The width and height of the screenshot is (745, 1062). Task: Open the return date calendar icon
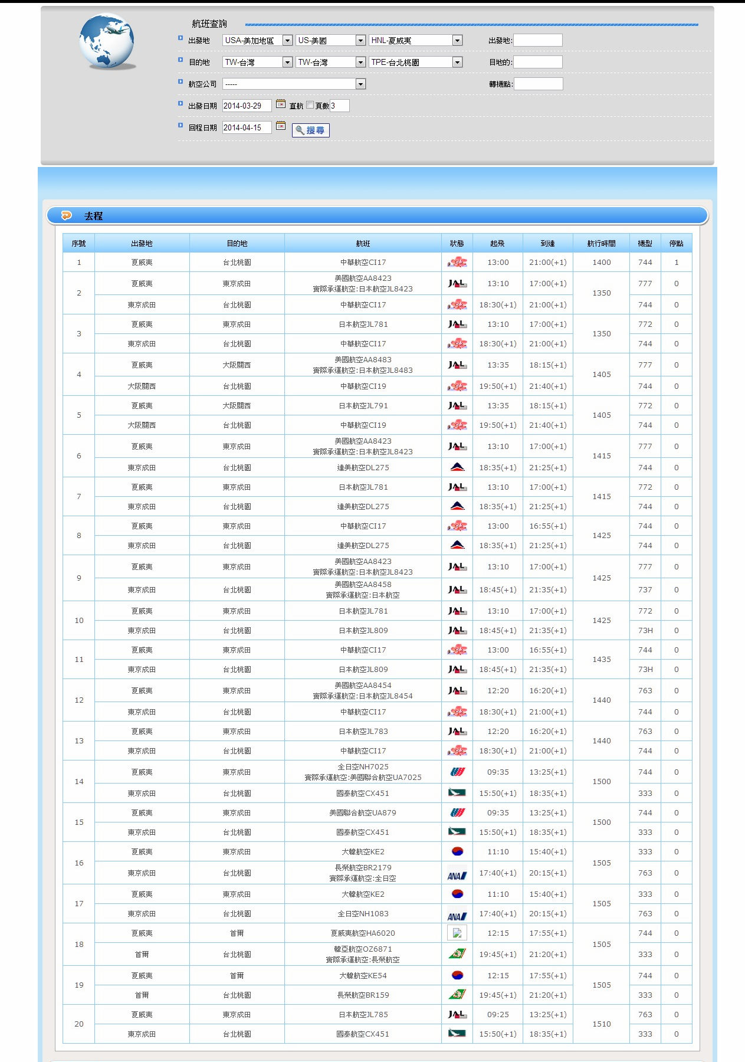(x=281, y=126)
